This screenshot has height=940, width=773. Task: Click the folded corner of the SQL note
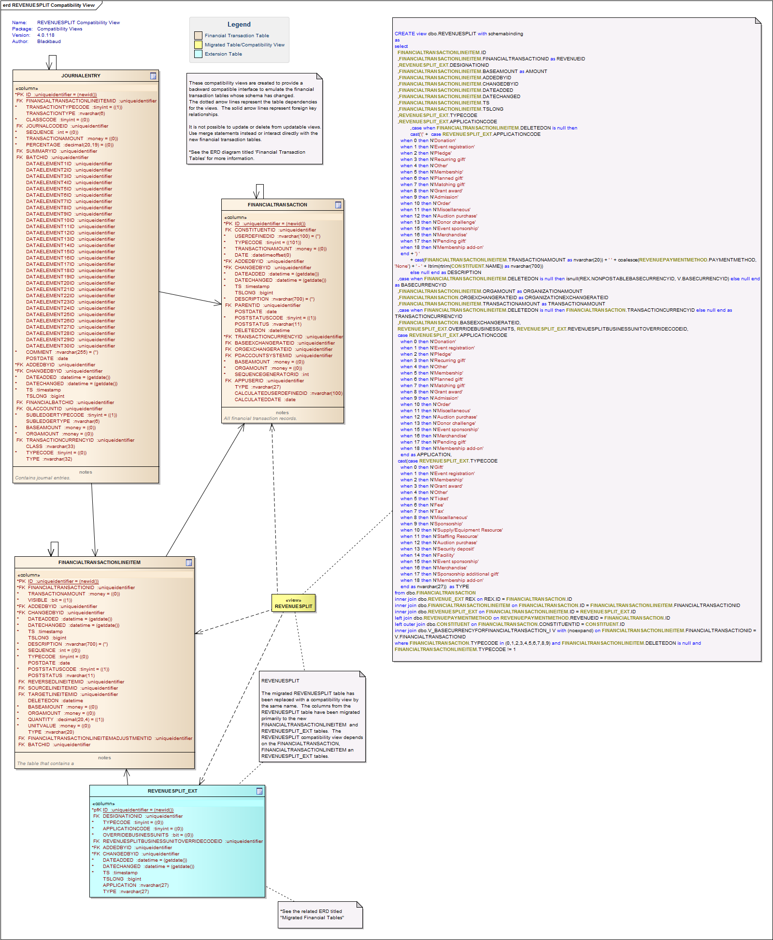click(758, 21)
